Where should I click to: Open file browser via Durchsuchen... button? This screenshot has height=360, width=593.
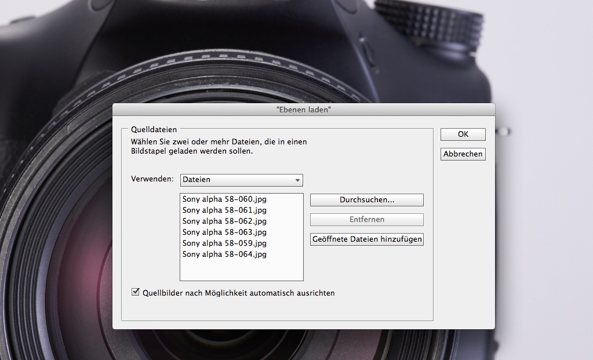[x=366, y=200]
